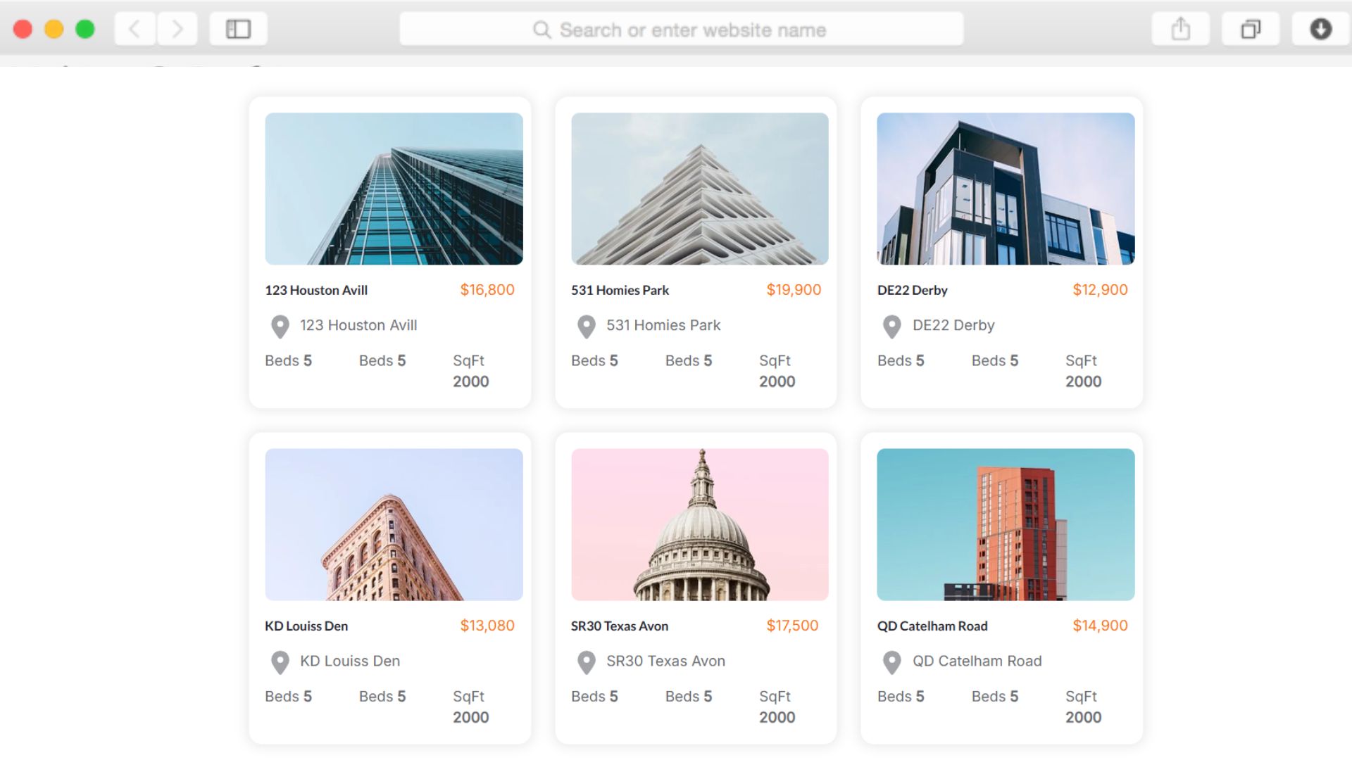Open the SR30 Texas Avon dome photo
The height and width of the screenshot is (760, 1352).
tap(699, 524)
